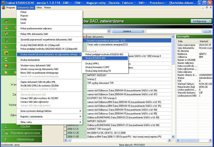Image resolution: width=214 pixels, height=147 pixels.
Task: Select 'Wyślij SAD (XML) do systemu CELINA'
Action: click(49, 85)
